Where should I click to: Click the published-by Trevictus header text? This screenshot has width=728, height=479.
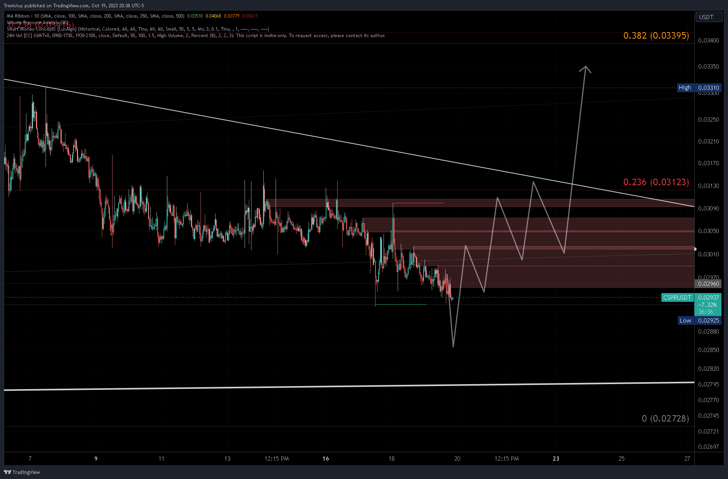[x=74, y=6]
